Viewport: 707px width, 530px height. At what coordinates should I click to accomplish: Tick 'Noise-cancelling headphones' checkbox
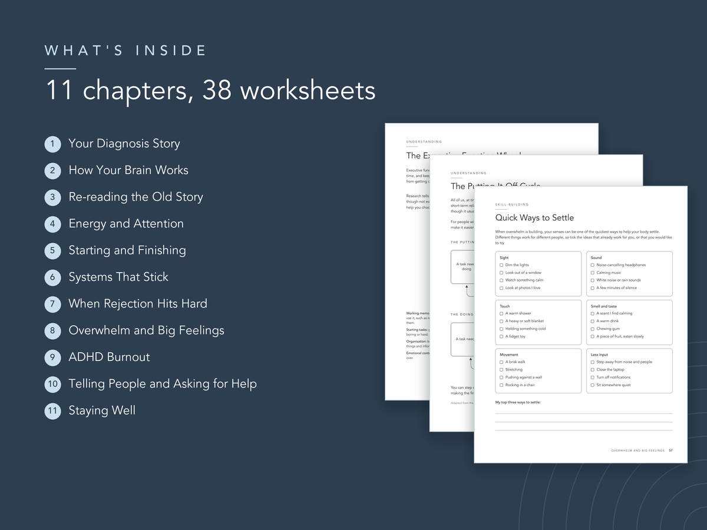pyautogui.click(x=592, y=265)
